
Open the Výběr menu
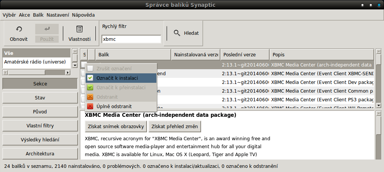click(x=9, y=15)
